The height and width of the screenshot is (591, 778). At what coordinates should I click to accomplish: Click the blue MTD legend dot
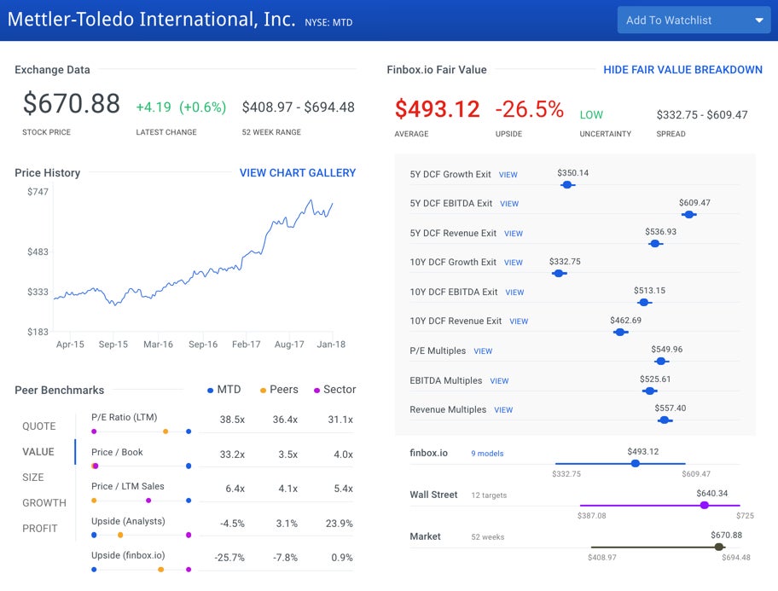[x=211, y=391]
